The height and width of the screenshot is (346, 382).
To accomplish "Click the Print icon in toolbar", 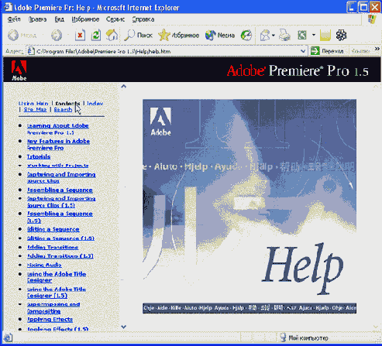I will pos(284,35).
